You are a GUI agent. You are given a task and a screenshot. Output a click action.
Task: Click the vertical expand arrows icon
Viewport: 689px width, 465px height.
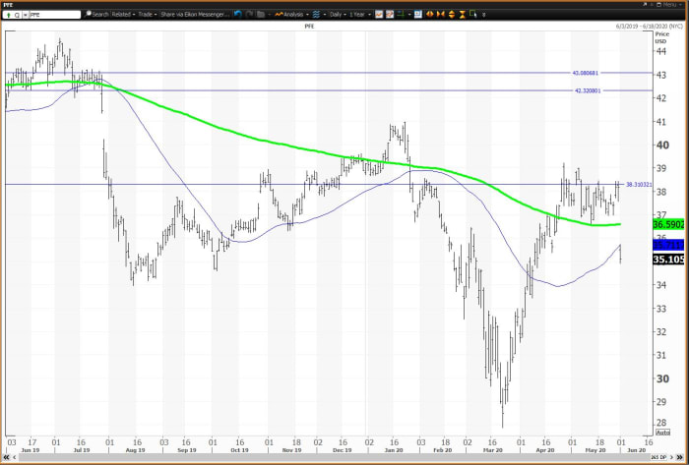(452, 15)
